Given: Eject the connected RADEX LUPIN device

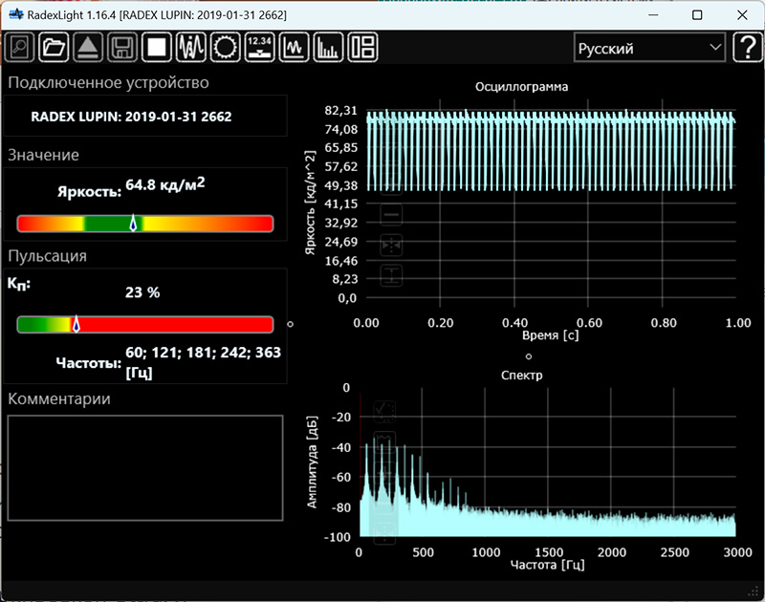Looking at the screenshot, I should (88, 47).
